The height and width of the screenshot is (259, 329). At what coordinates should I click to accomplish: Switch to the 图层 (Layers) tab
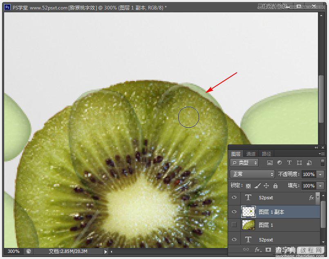236,154
